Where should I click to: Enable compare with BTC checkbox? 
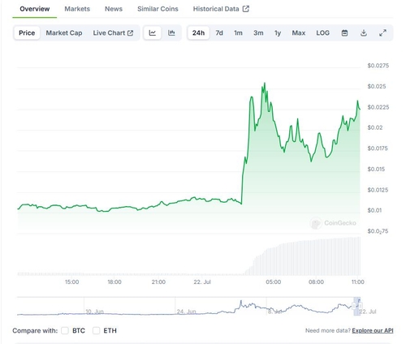(x=65, y=330)
